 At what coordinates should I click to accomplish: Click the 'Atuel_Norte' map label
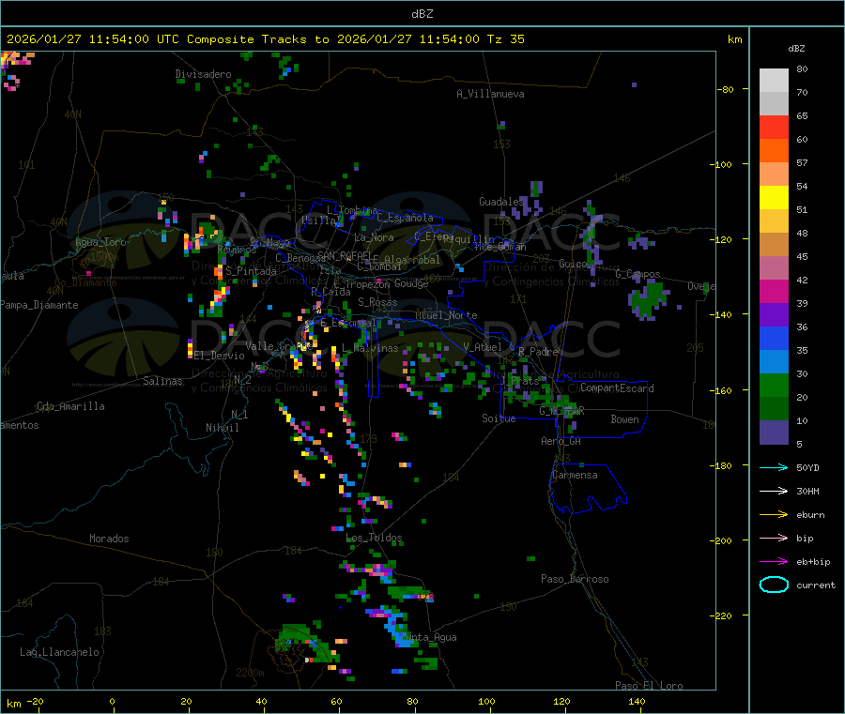tap(446, 315)
